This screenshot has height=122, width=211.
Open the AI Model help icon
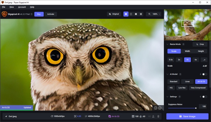click(x=180, y=74)
